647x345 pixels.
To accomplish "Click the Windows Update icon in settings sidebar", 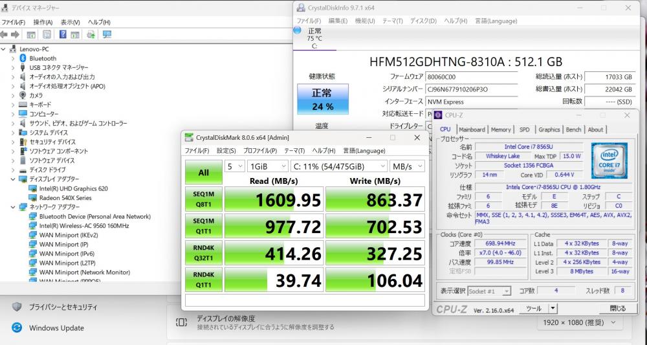I will click(17, 328).
